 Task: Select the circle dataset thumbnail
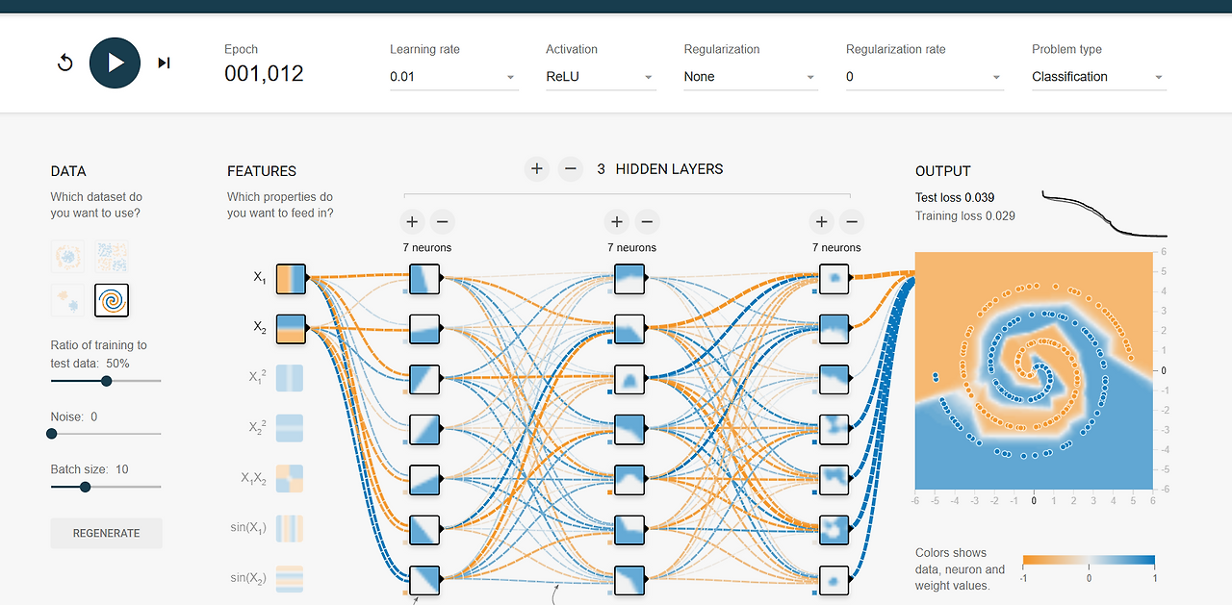pos(67,256)
